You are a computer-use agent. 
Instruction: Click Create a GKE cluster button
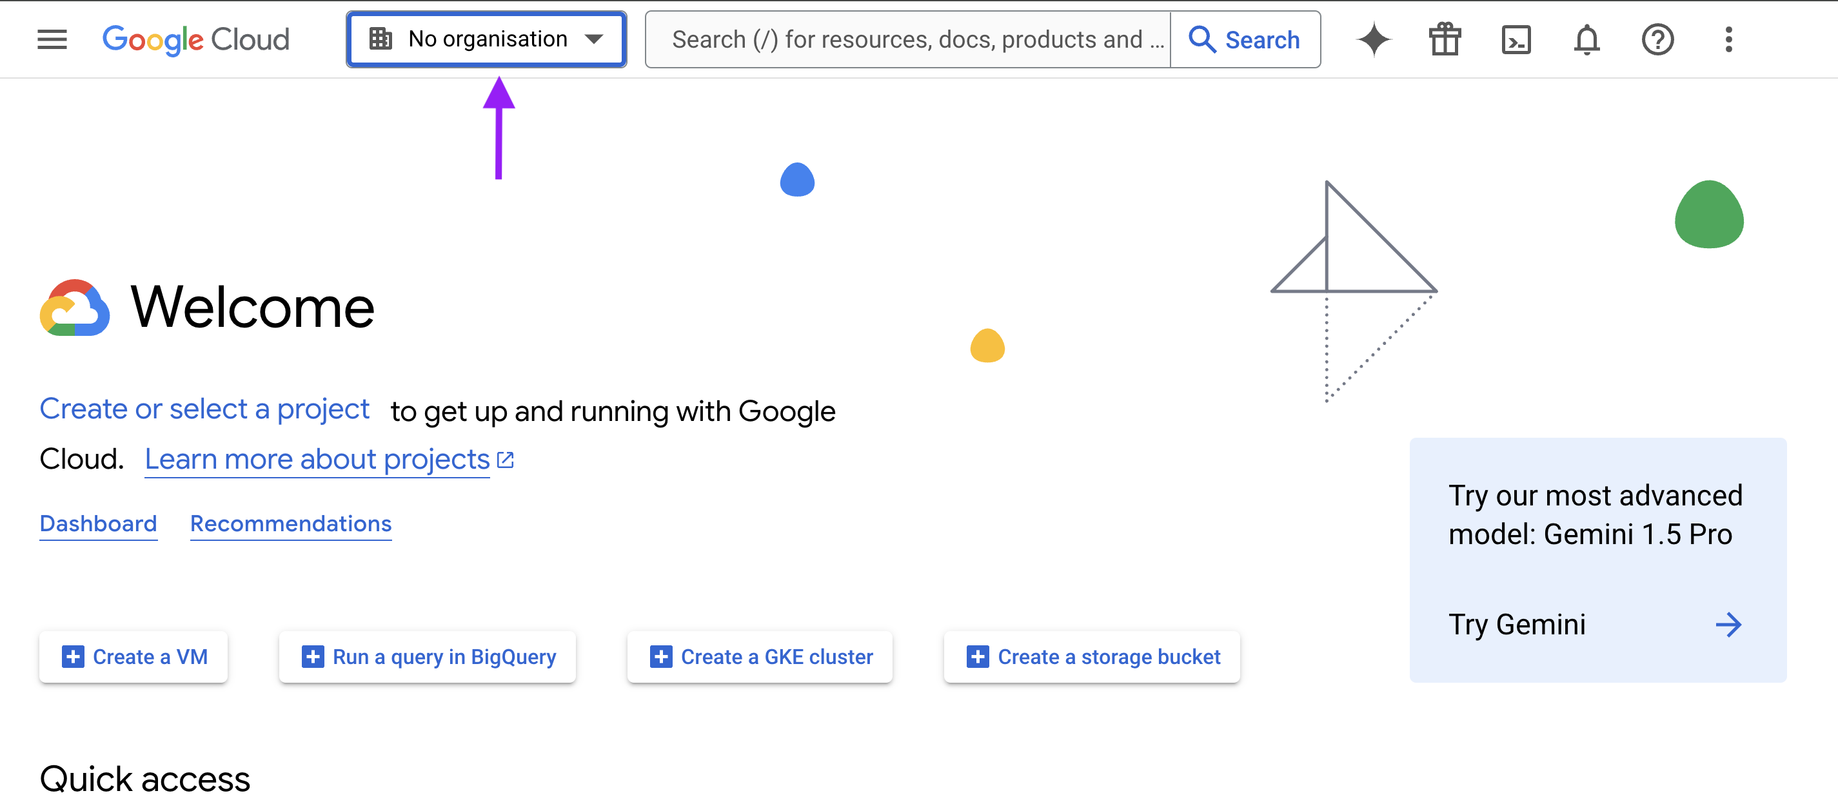[760, 657]
